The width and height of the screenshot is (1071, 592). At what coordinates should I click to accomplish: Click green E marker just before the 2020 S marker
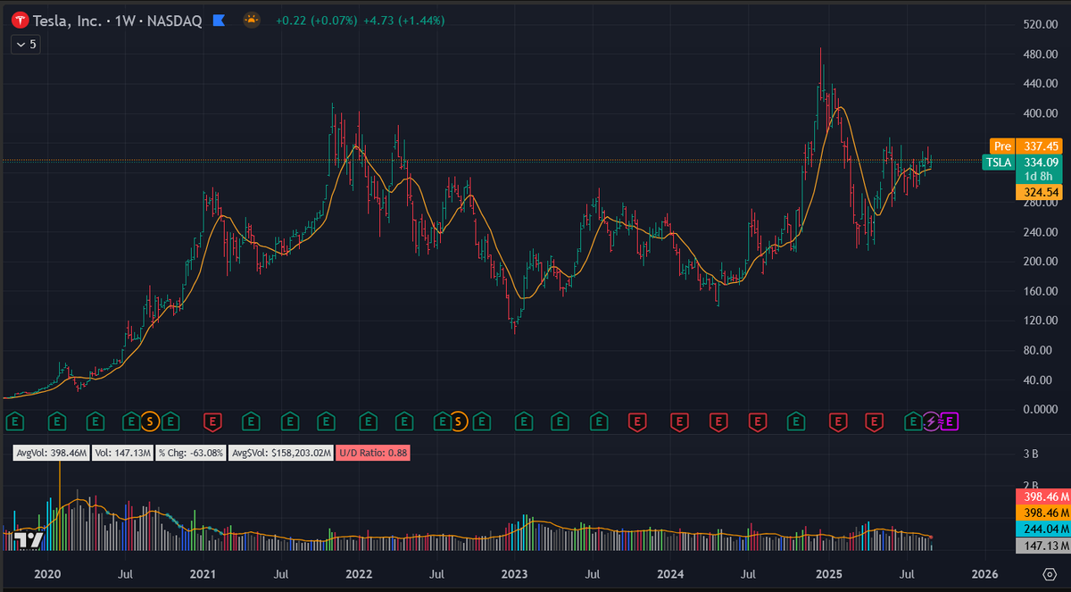(x=132, y=420)
